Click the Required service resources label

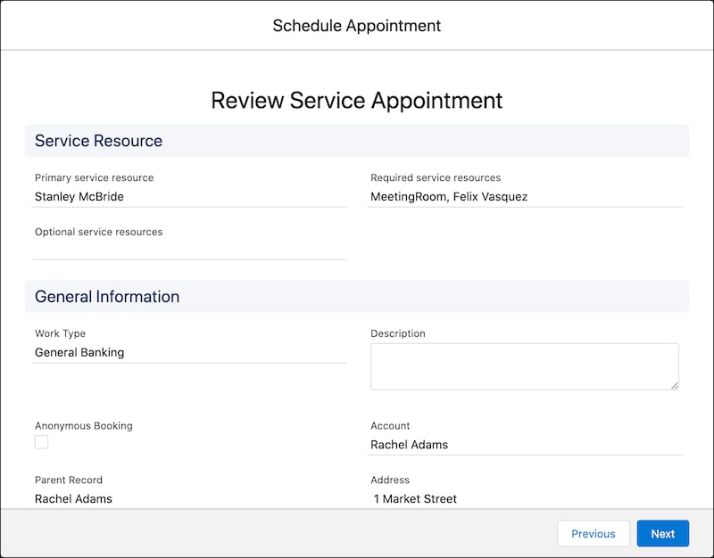coord(436,177)
